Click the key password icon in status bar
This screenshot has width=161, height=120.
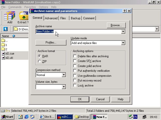pos(8,111)
